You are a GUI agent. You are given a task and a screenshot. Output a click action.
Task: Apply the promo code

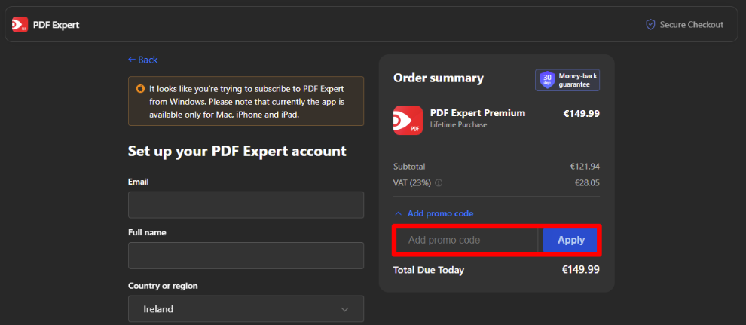tap(570, 241)
